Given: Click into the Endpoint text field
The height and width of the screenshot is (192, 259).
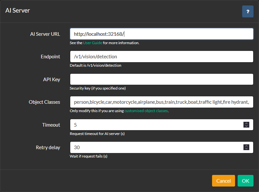Looking at the screenshot, I should (162, 57).
